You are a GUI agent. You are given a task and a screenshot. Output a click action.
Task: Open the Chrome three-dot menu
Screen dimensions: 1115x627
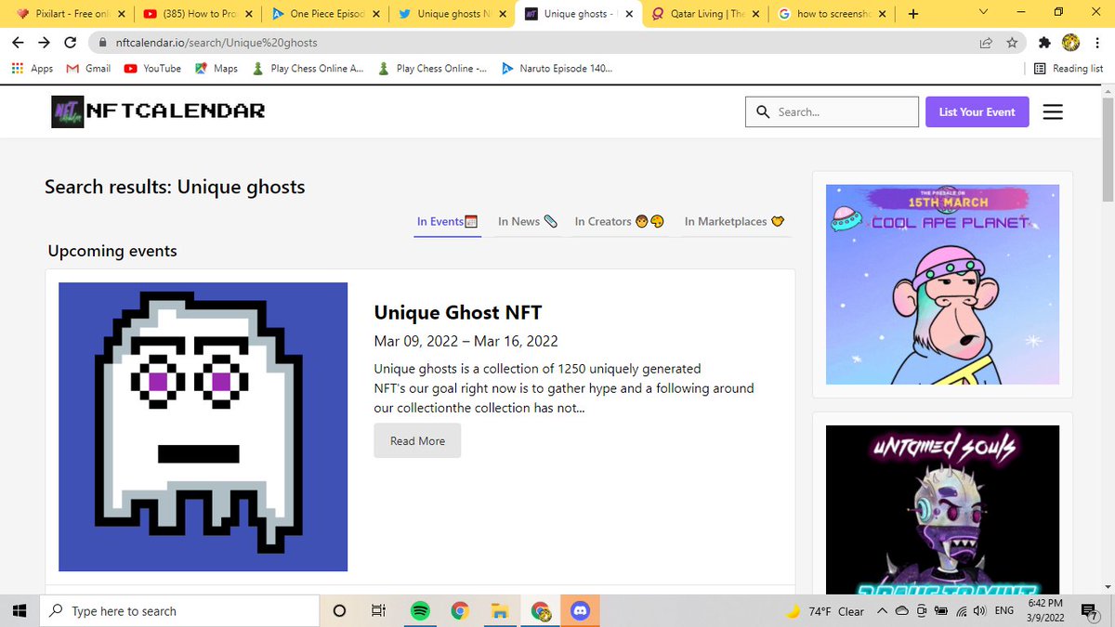(1096, 43)
